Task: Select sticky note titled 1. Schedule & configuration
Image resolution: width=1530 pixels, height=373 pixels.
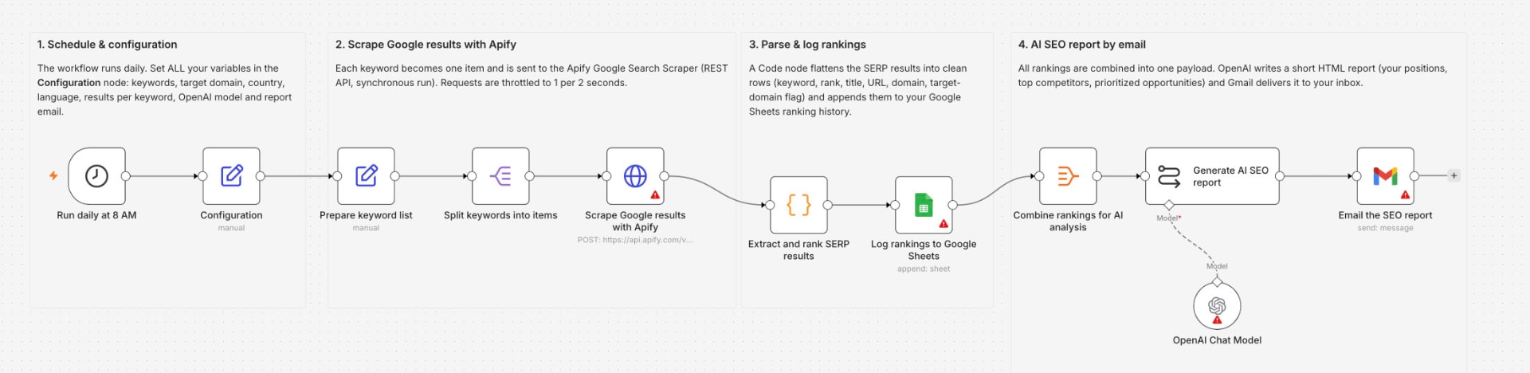Action: (167, 170)
